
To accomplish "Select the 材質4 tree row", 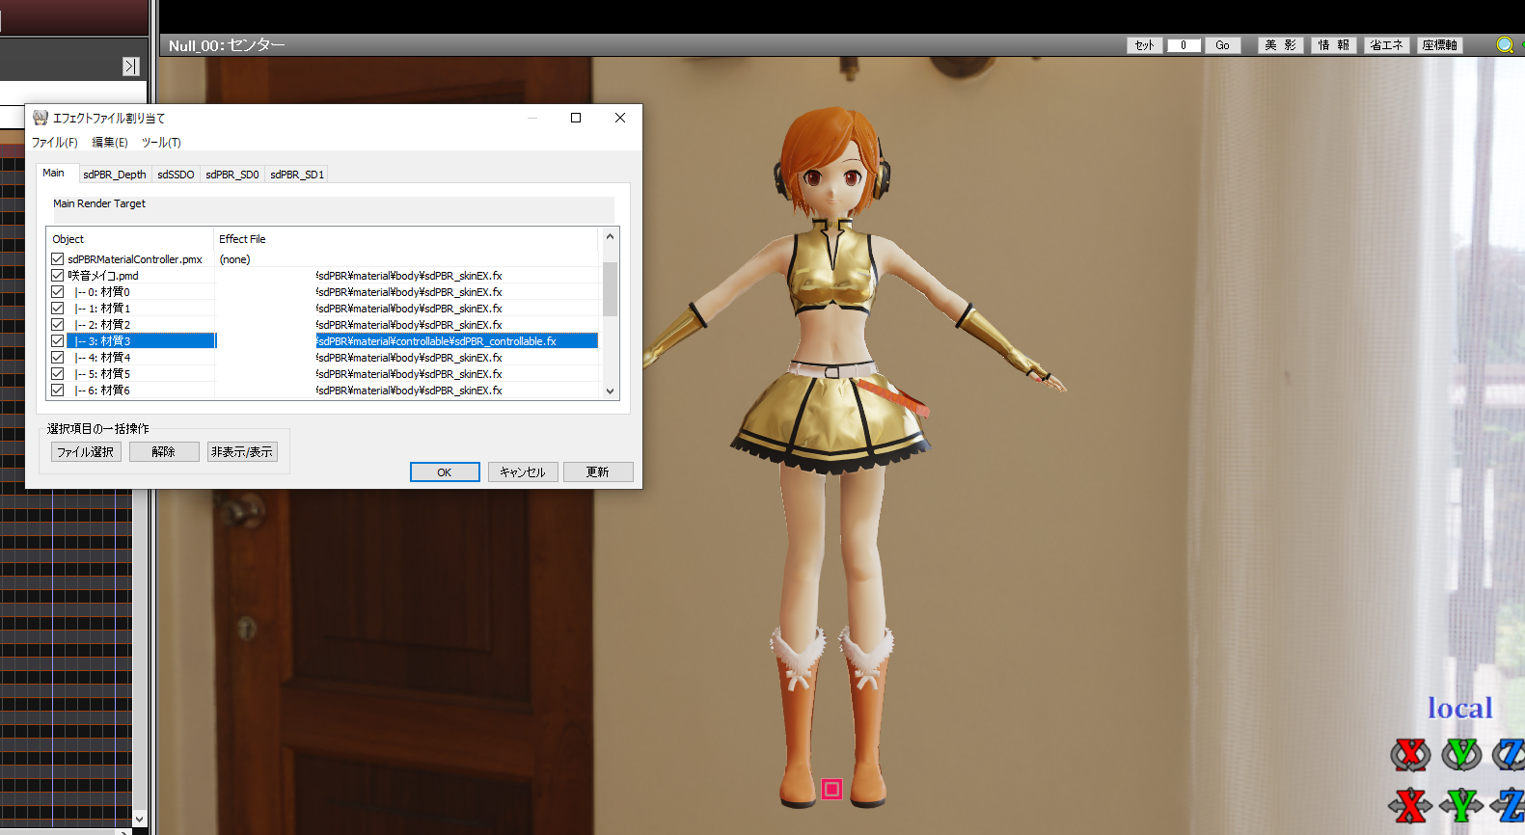I will [115, 358].
